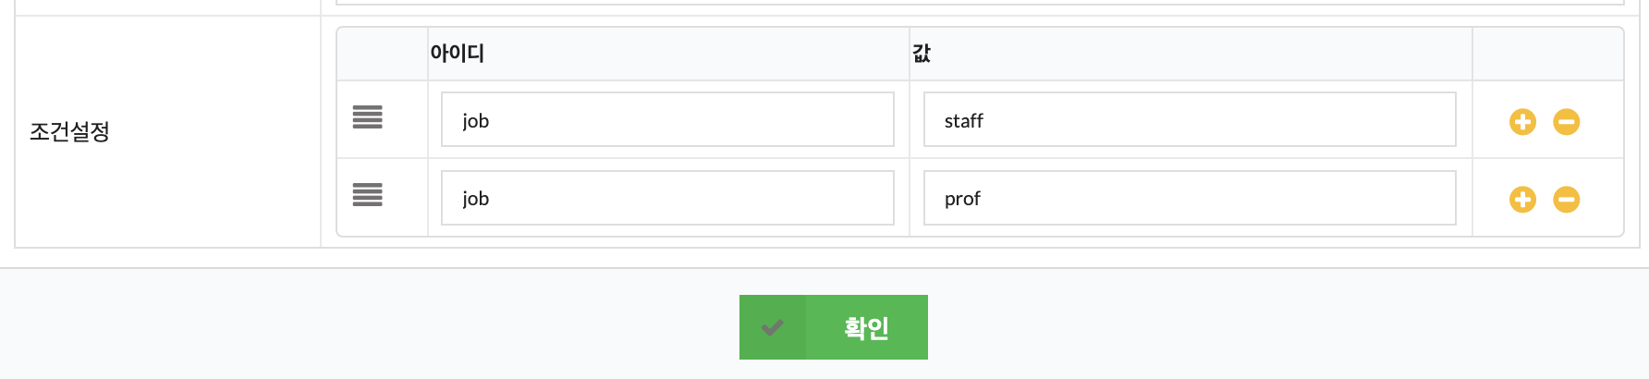Remove the prof condition row

[x=1566, y=199]
